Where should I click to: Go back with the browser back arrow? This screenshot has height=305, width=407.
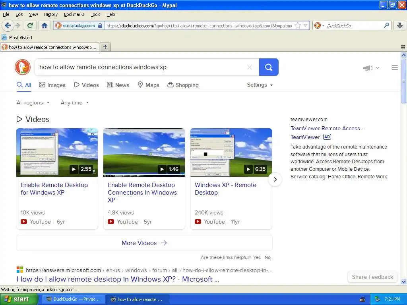8,25
